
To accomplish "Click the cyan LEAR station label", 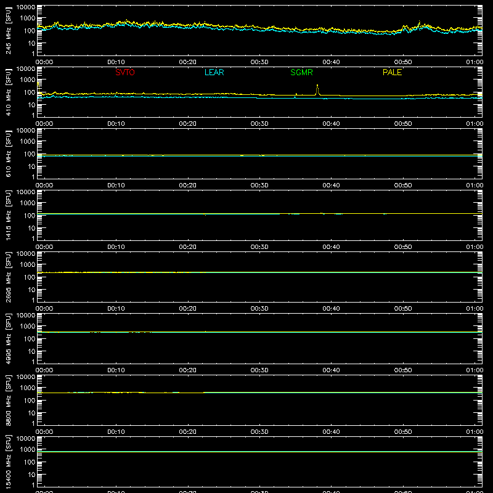I will (x=214, y=72).
